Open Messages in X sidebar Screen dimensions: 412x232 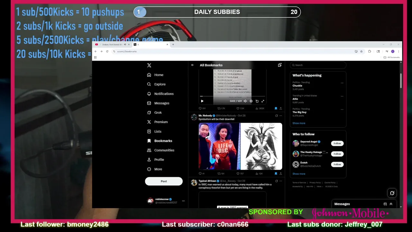point(158,103)
